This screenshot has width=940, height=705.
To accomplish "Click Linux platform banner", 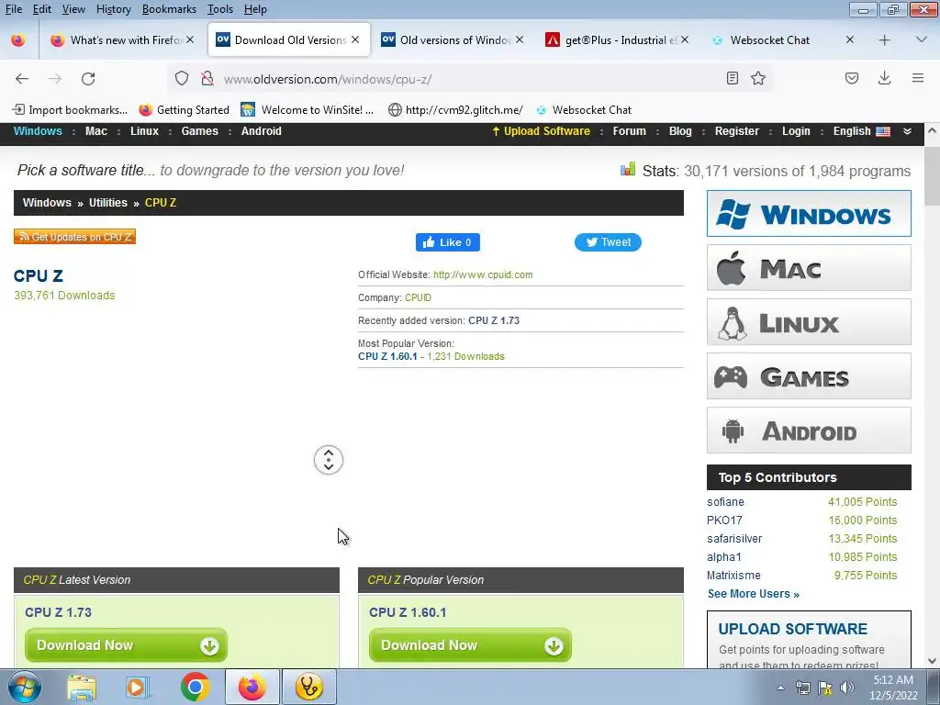I will point(809,322).
